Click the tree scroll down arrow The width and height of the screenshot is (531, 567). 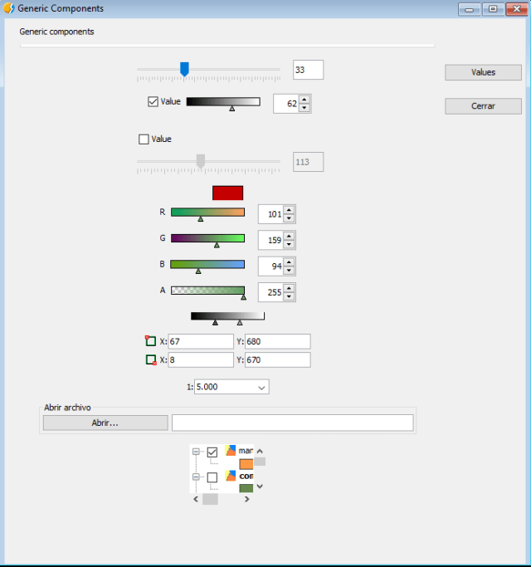260,486
